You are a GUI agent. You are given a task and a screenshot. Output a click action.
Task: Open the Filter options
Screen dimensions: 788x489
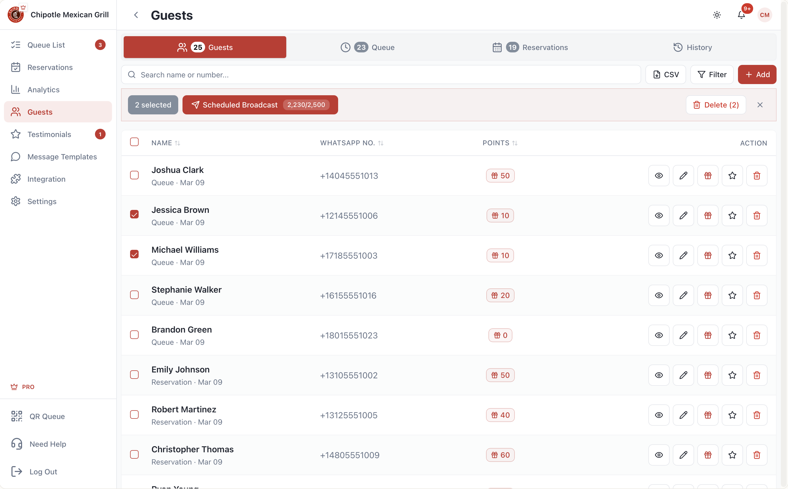(712, 75)
